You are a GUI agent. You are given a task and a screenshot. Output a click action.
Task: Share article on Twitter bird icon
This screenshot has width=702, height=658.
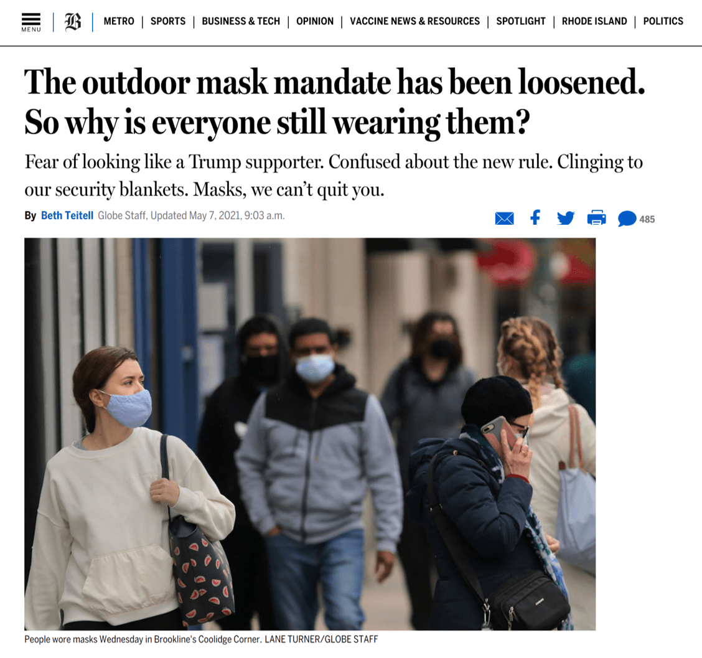[566, 218]
